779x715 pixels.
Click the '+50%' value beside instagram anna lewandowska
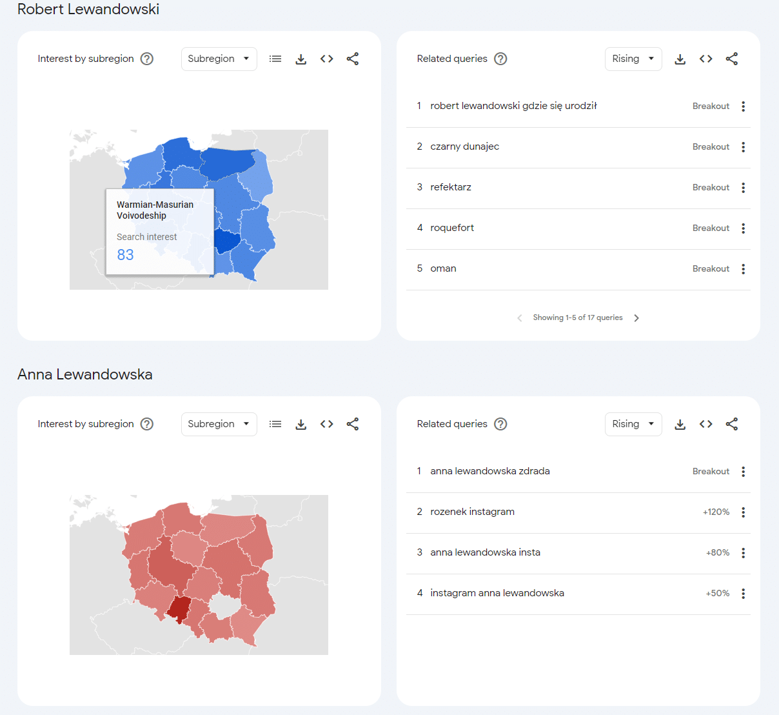pyautogui.click(x=718, y=594)
